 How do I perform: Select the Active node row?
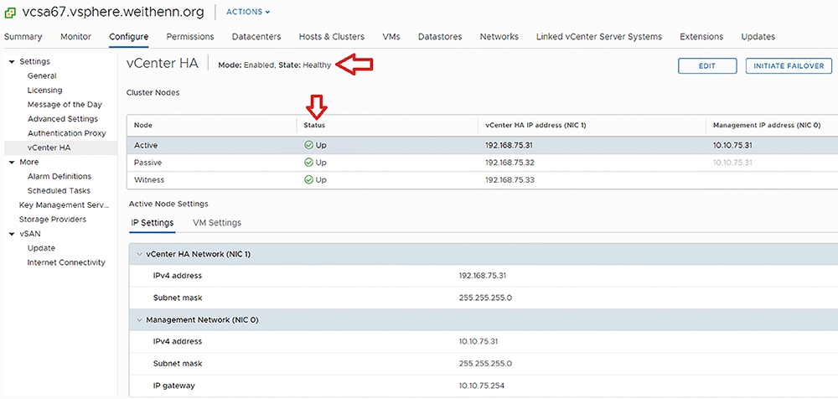pos(482,146)
